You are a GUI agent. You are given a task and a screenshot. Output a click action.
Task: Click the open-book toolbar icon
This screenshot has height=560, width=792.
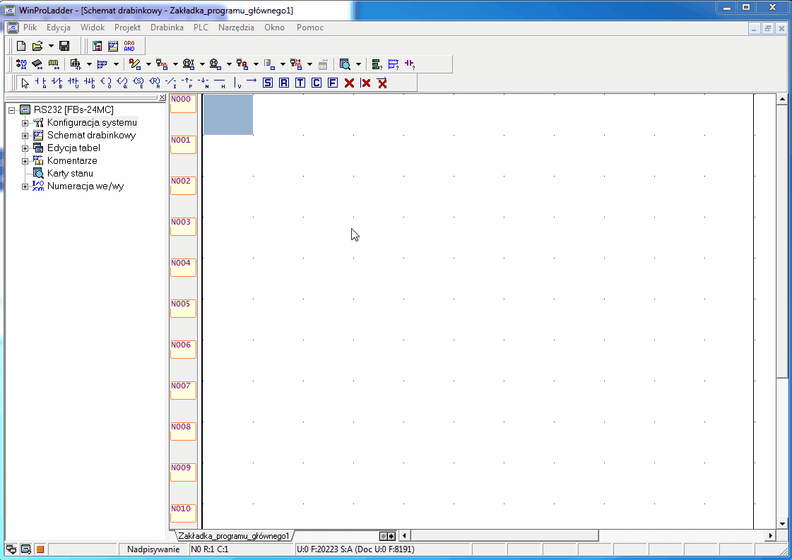(x=53, y=64)
